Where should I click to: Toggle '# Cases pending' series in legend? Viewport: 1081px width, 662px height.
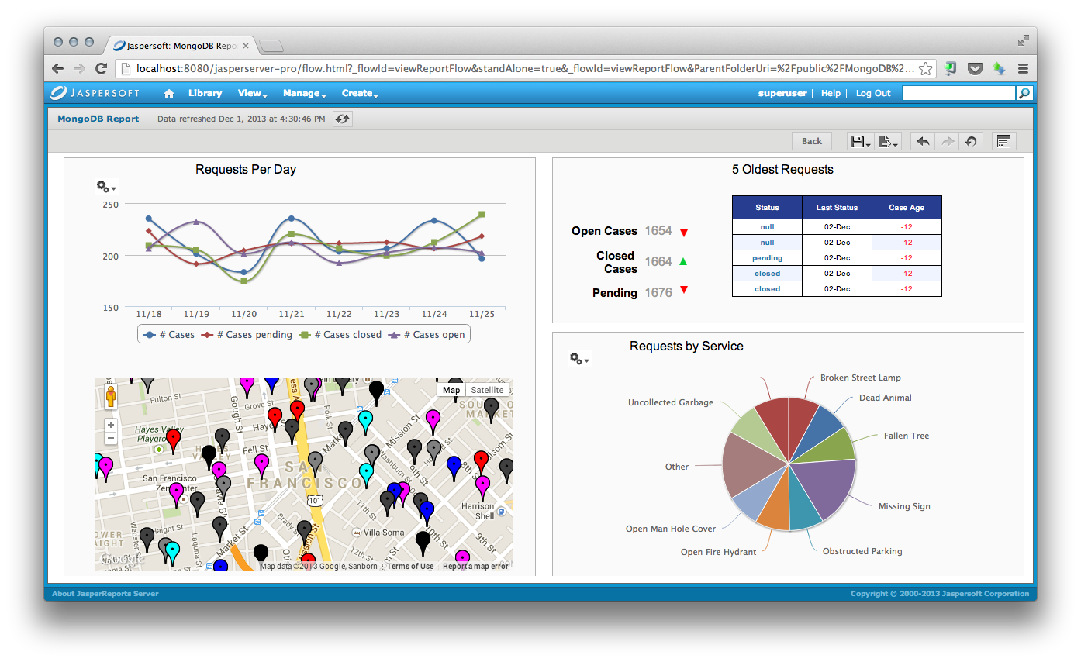pyautogui.click(x=247, y=335)
